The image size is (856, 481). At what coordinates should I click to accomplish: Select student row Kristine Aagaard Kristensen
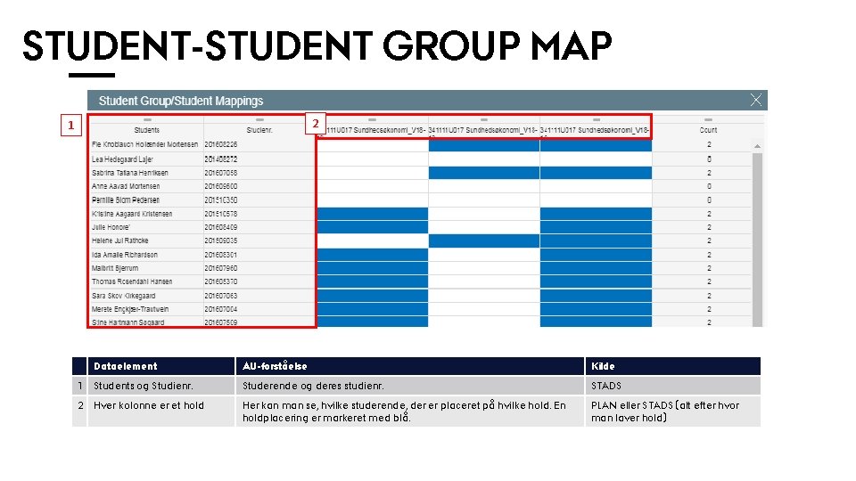click(132, 214)
